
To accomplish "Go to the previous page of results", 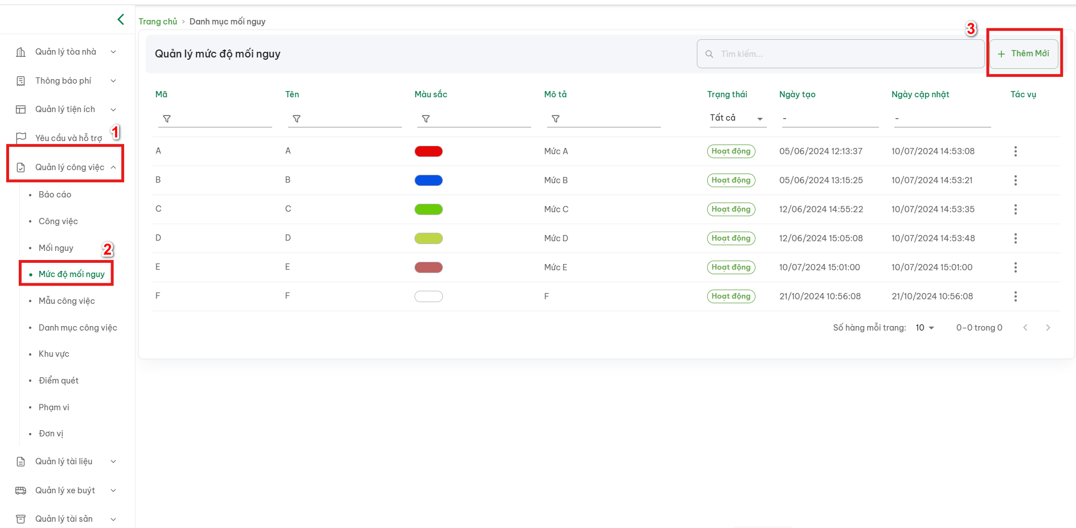I will click(x=1025, y=328).
